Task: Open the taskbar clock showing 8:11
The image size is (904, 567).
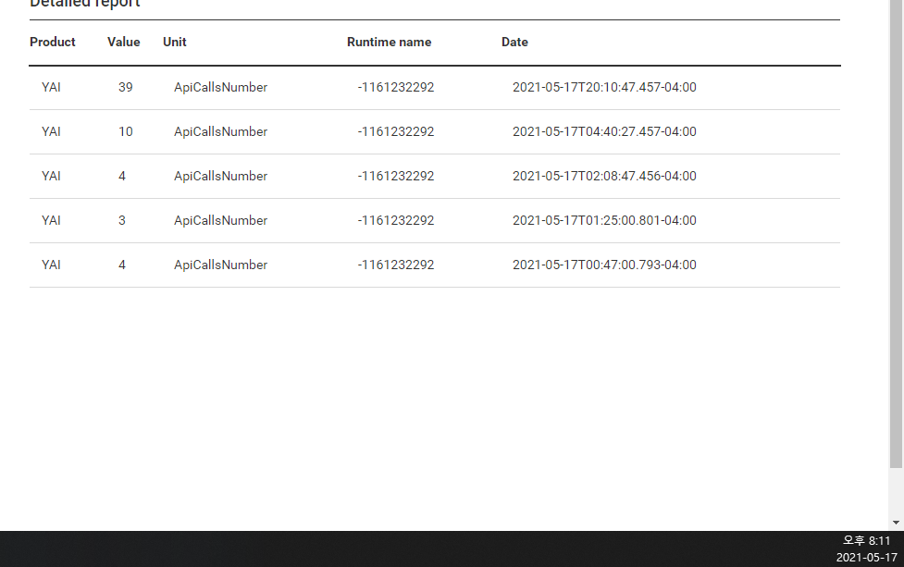Action: (866, 540)
